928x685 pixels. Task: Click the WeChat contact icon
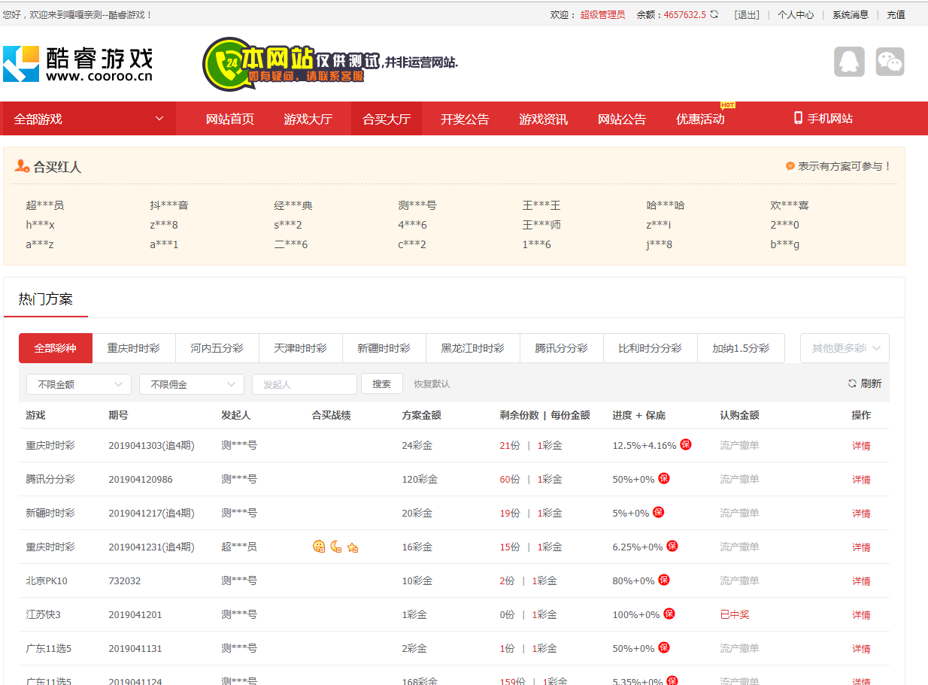tap(890, 62)
